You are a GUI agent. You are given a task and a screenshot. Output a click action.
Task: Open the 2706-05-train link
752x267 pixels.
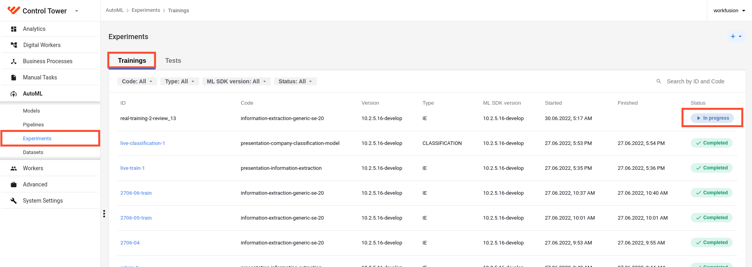pyautogui.click(x=136, y=218)
